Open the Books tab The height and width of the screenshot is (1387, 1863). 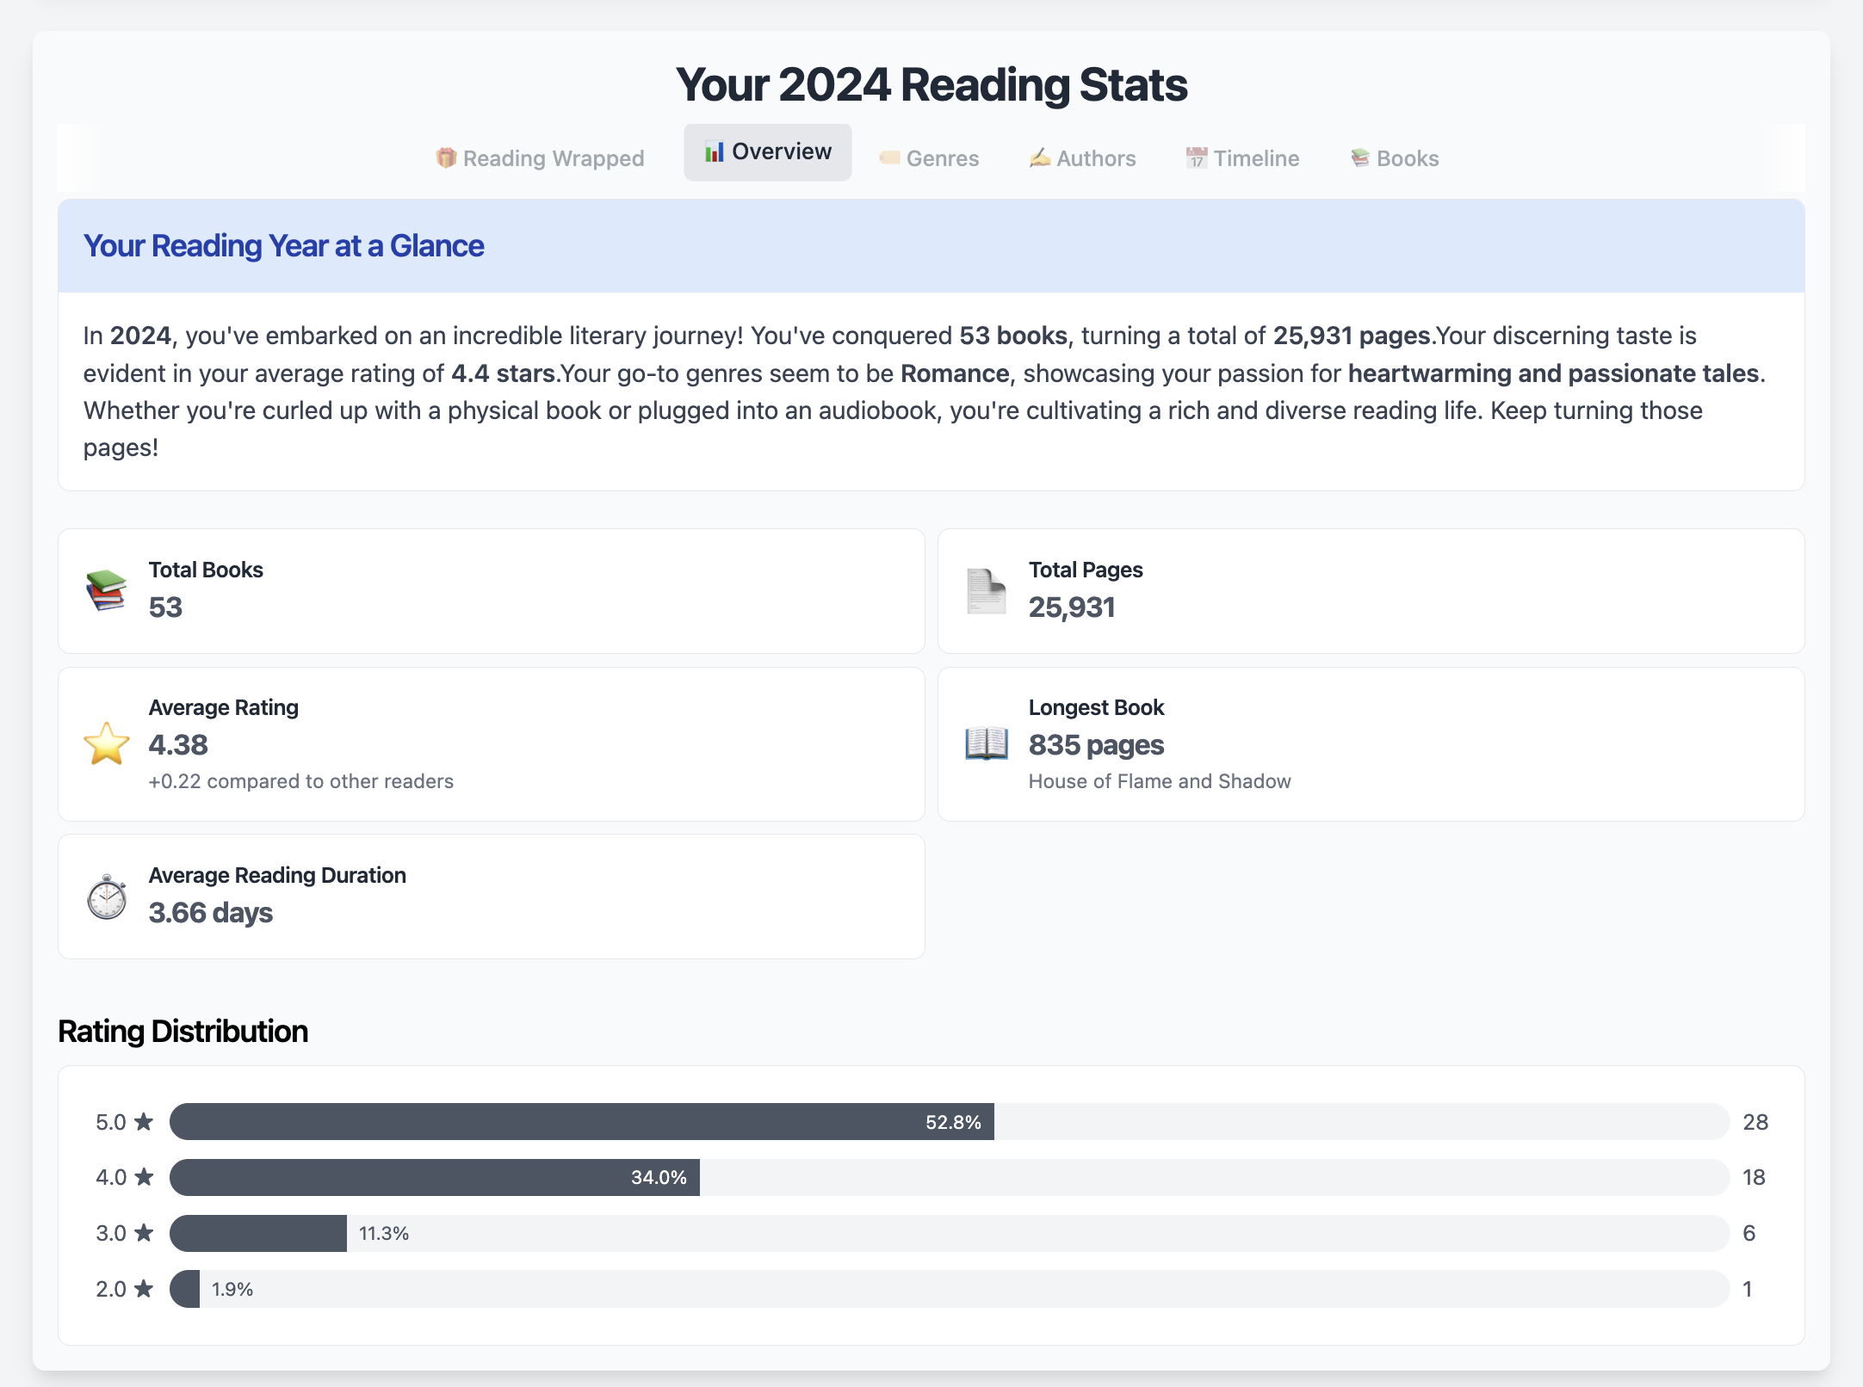click(1395, 158)
